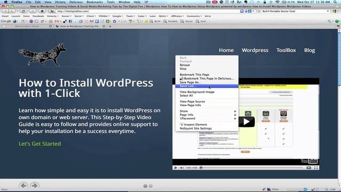
Task: Open Spotlight search magnifier in menu bar
Action: coord(335,2)
